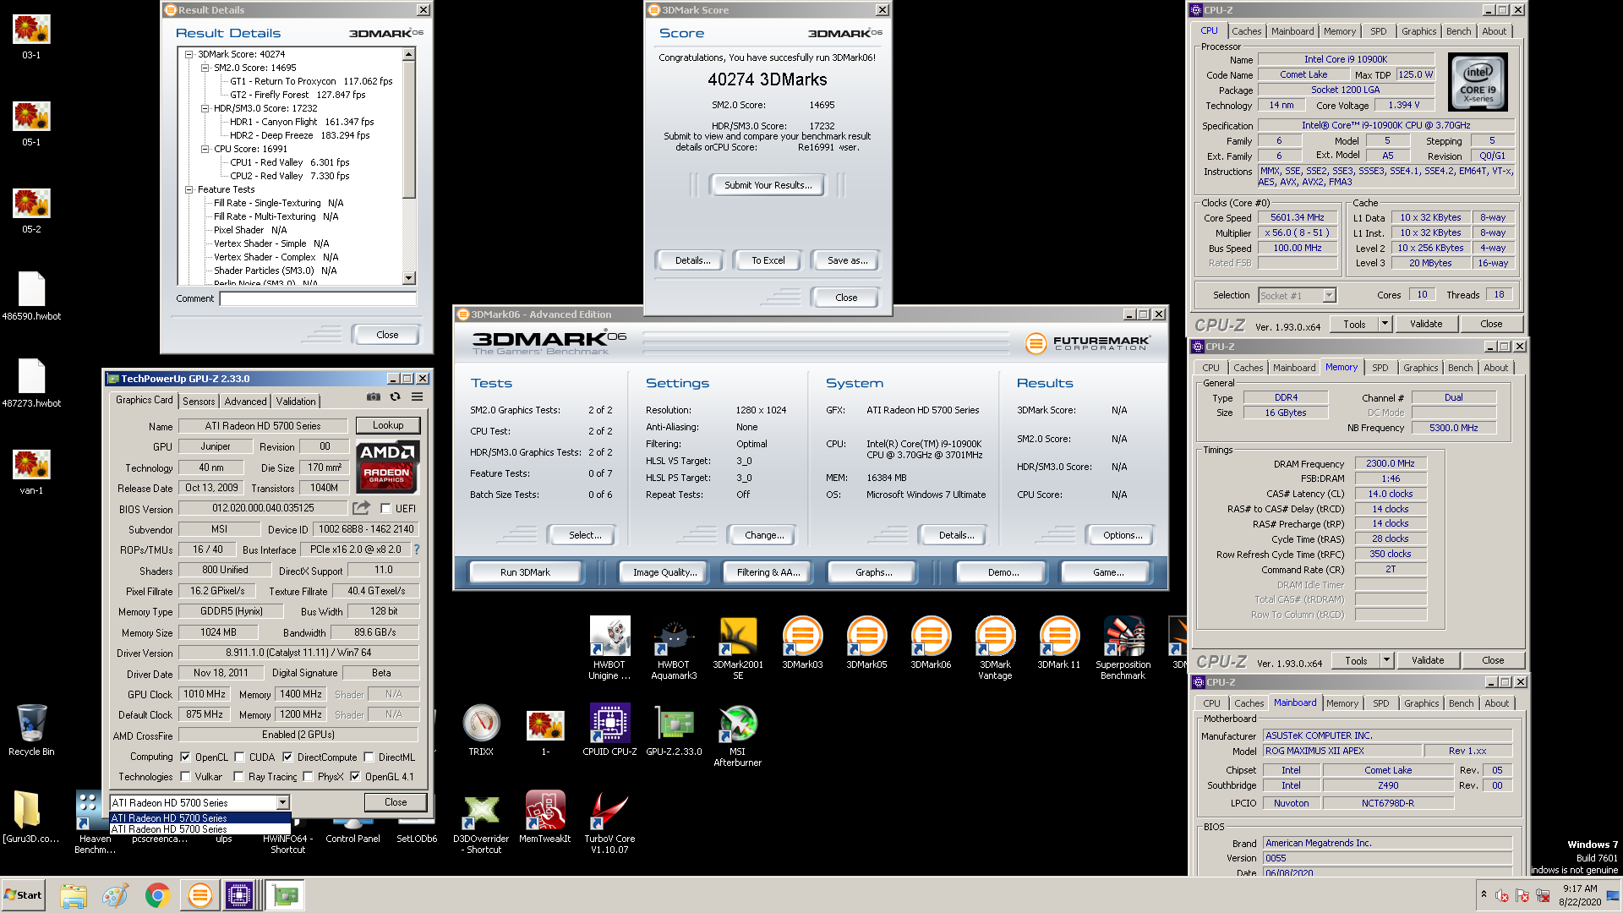Select the Recycle Bin desktop icon
Image resolution: width=1623 pixels, height=913 pixels.
pyautogui.click(x=31, y=730)
